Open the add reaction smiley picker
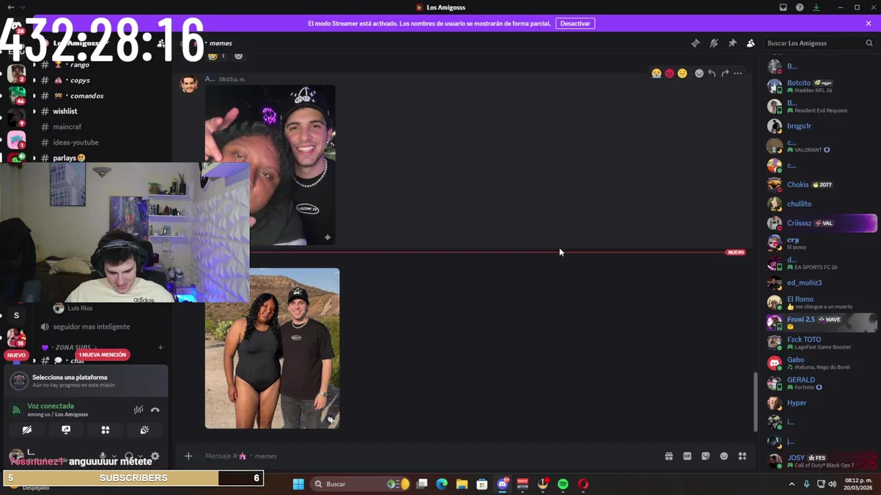This screenshot has height=495, width=881. tap(699, 73)
